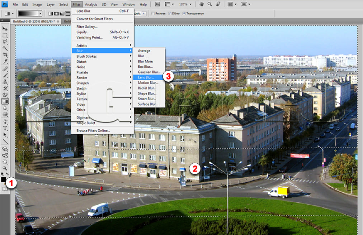
Task: Launch Bridge with the Br icon
Action: coord(157,4)
